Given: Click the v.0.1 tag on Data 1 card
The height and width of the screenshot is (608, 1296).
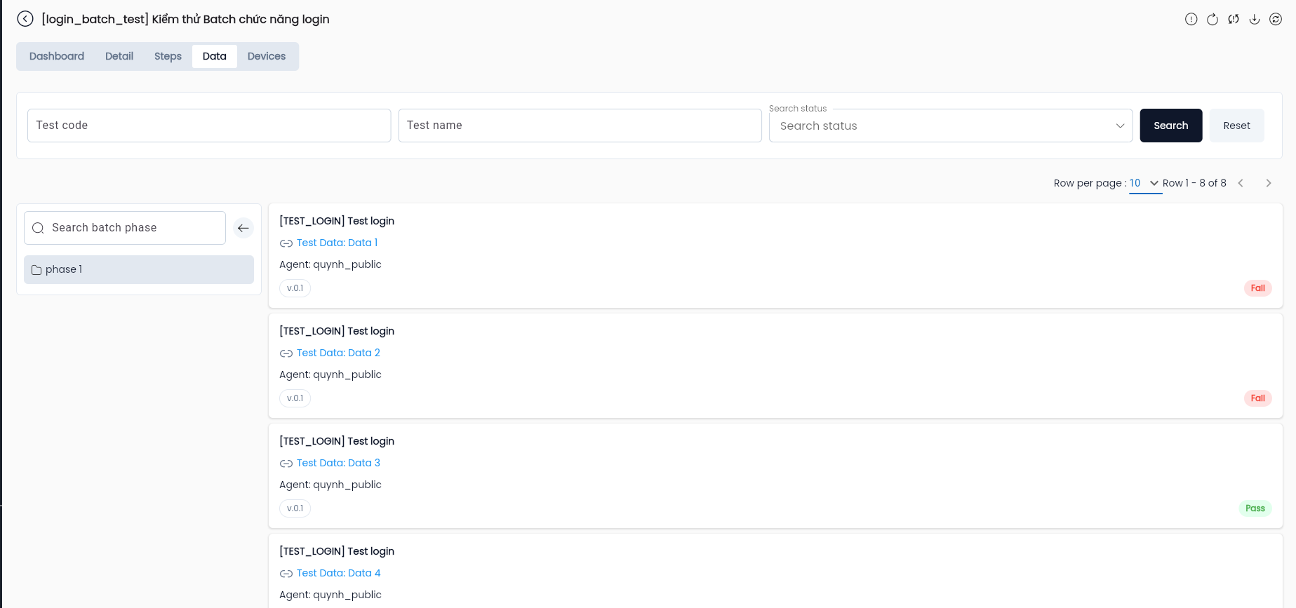Looking at the screenshot, I should [295, 288].
